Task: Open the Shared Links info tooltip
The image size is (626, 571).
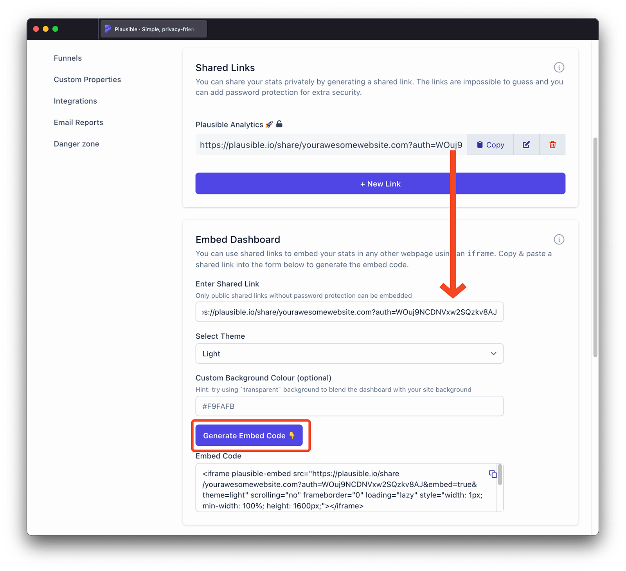Action: click(x=559, y=67)
